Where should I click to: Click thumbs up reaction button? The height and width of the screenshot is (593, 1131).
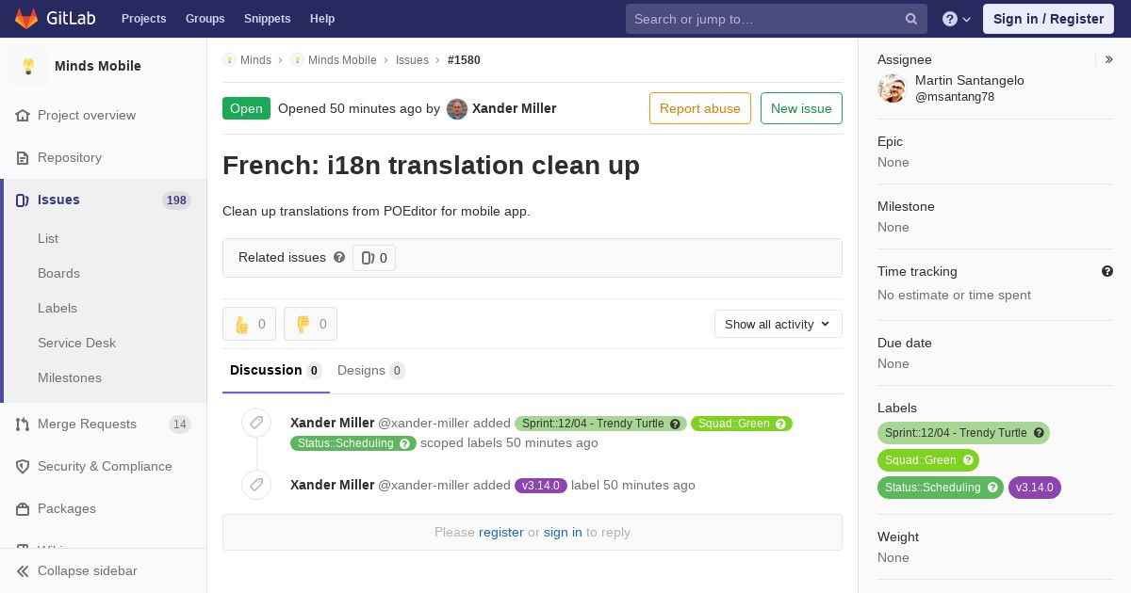(249, 324)
